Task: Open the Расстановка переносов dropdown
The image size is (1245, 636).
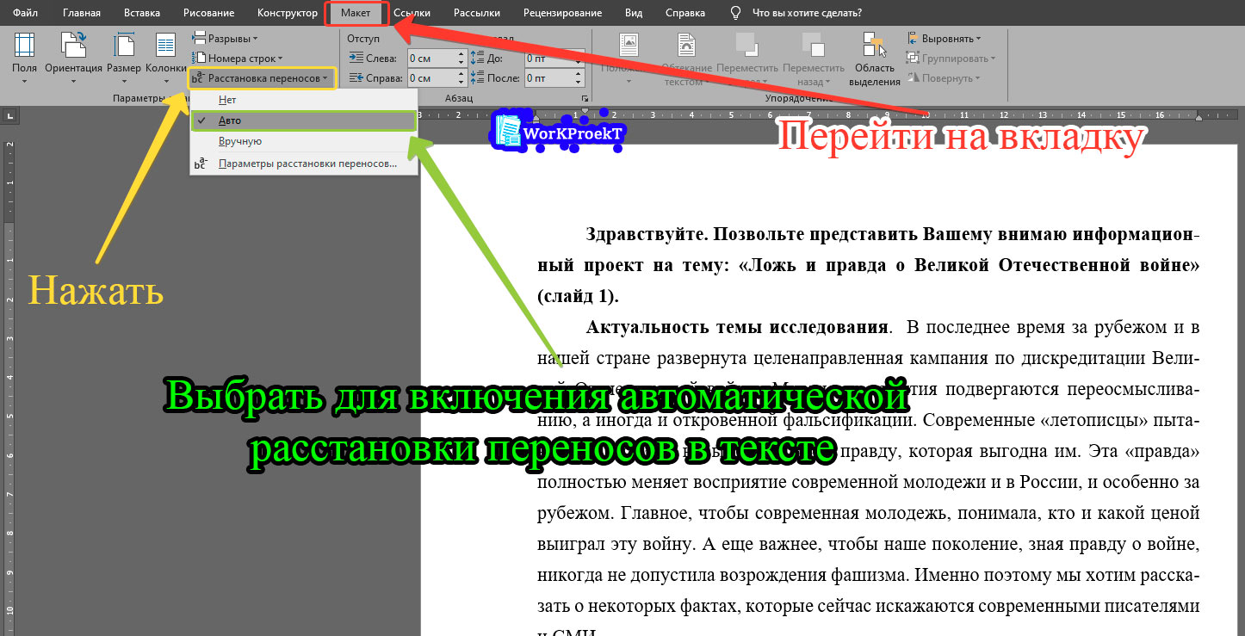Action: pos(261,77)
